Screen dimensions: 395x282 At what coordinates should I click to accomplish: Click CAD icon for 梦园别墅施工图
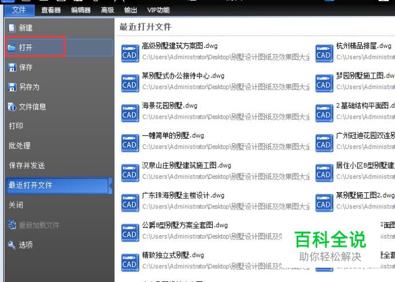pos(324,83)
